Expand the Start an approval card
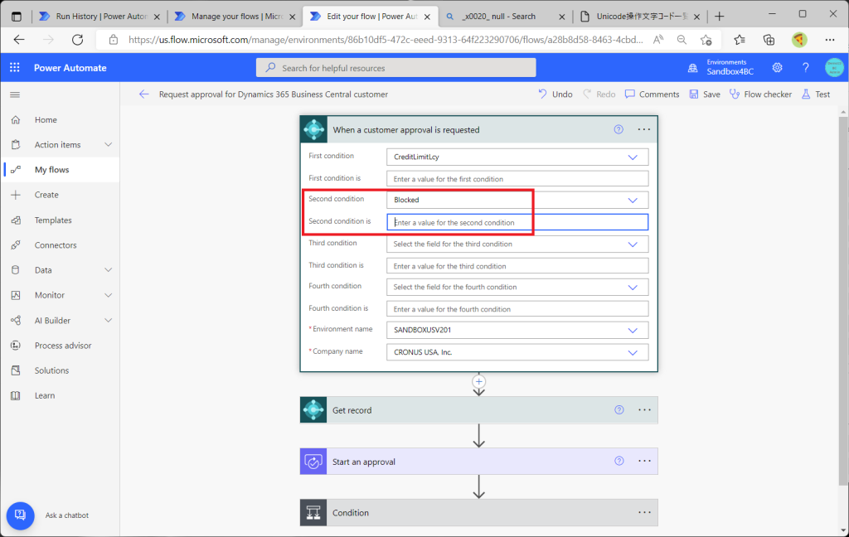Viewport: 849px width, 537px height. point(478,462)
